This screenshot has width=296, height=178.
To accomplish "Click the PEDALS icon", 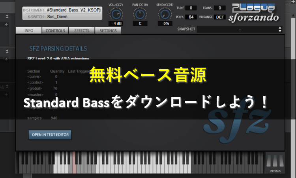I will [x=275, y=162].
